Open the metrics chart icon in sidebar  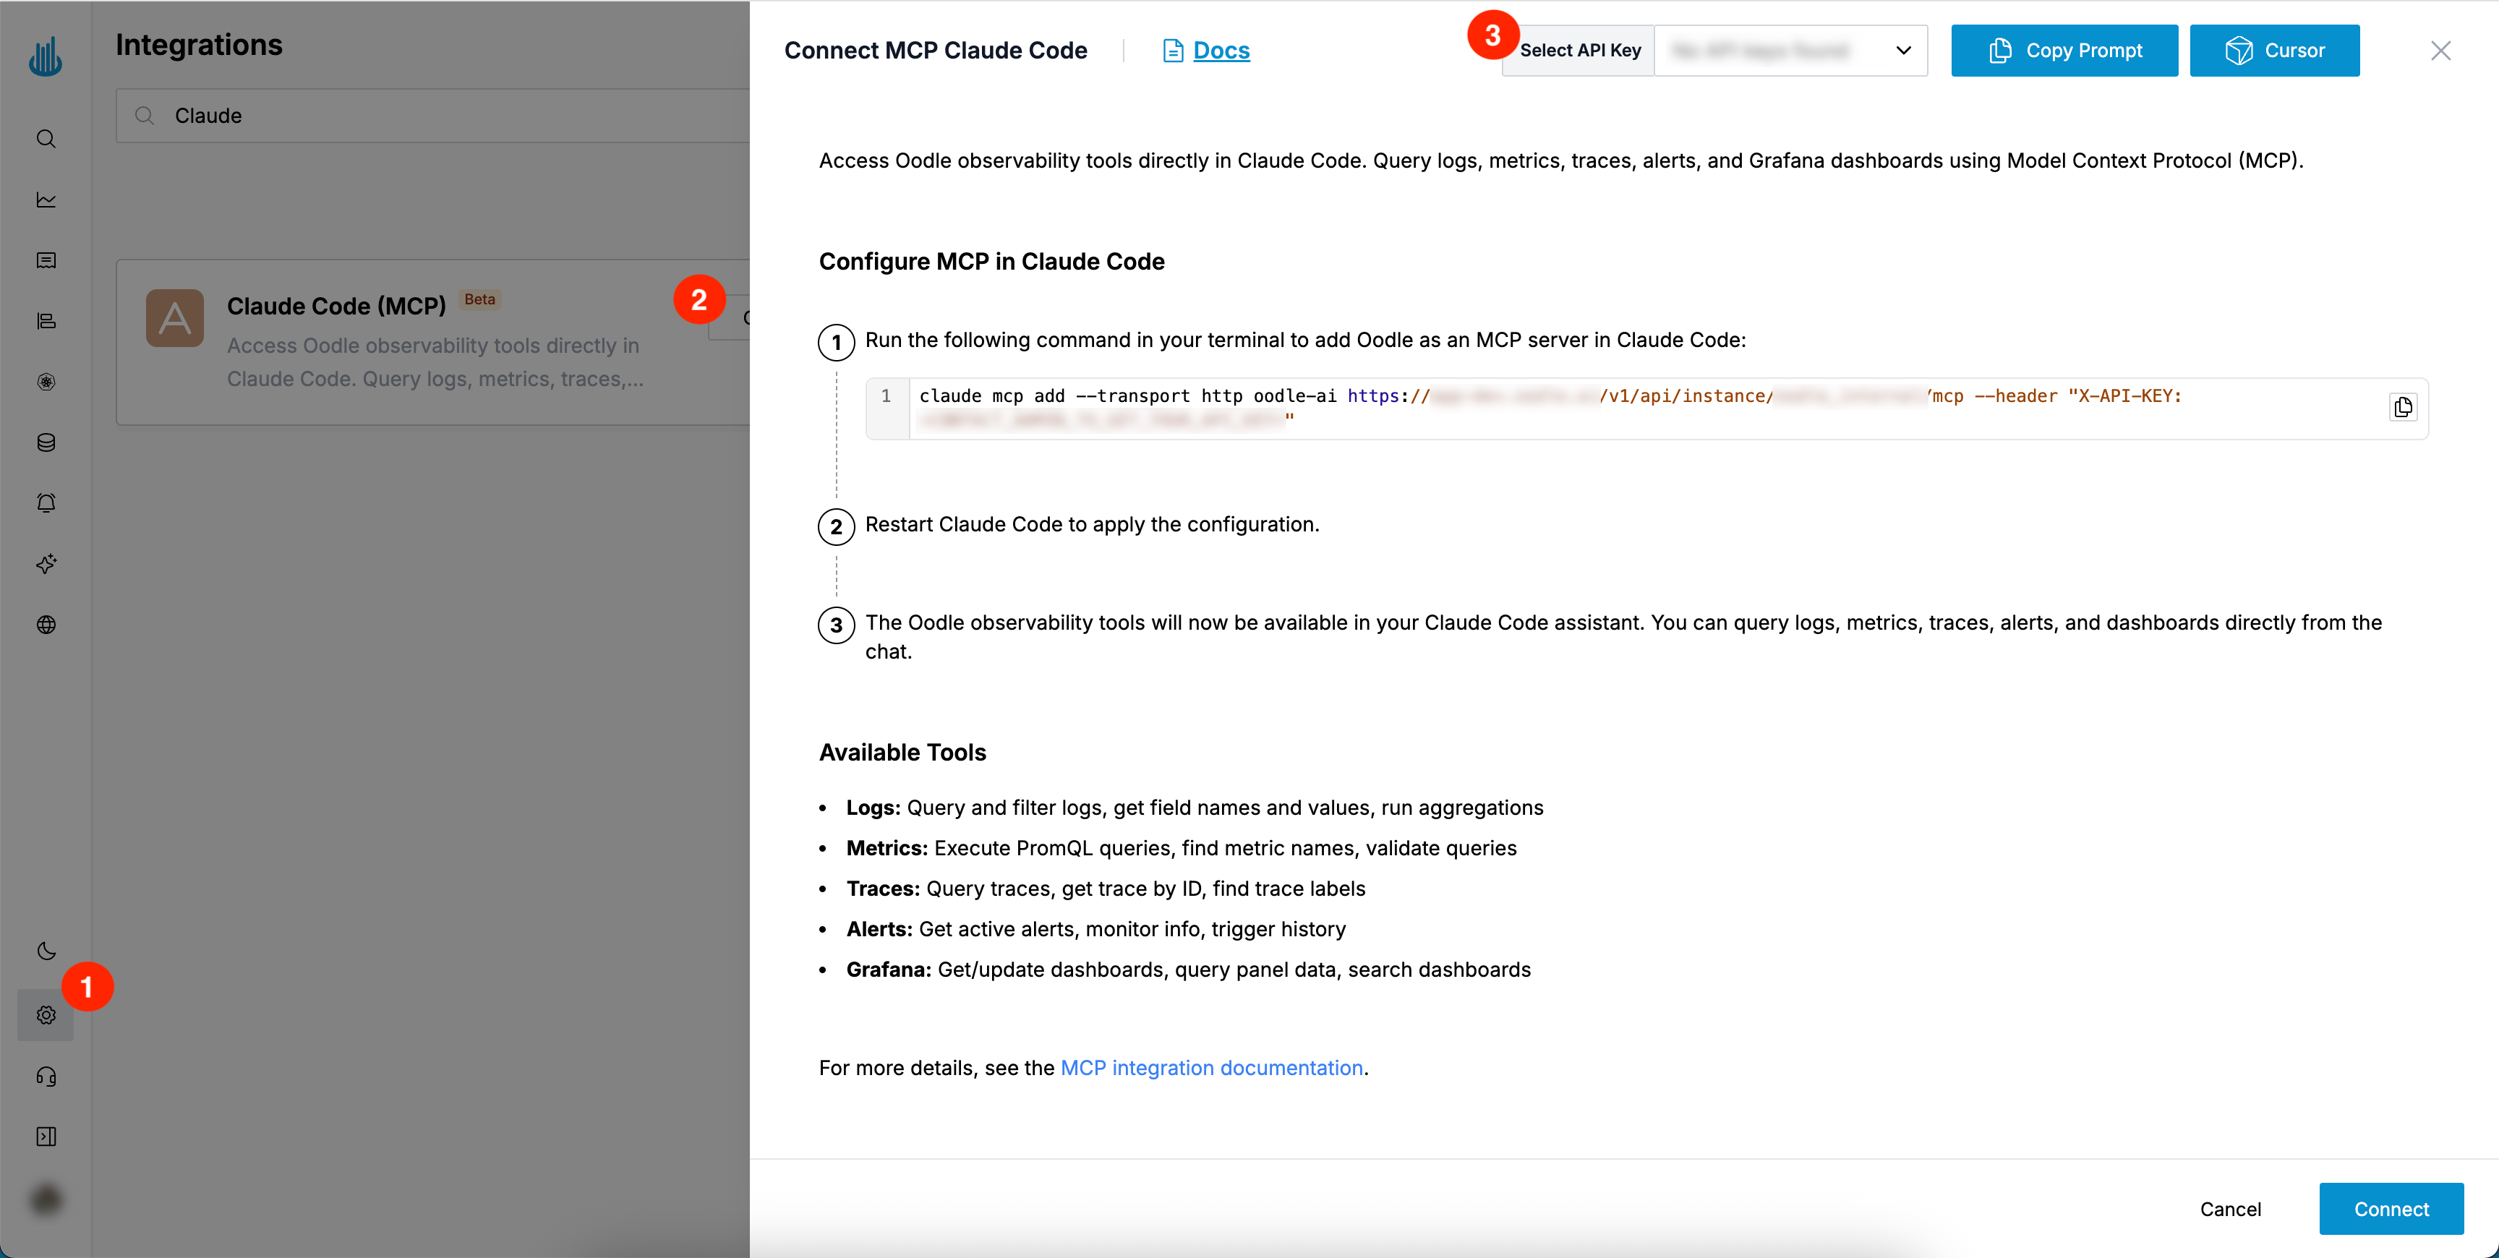pyautogui.click(x=46, y=199)
